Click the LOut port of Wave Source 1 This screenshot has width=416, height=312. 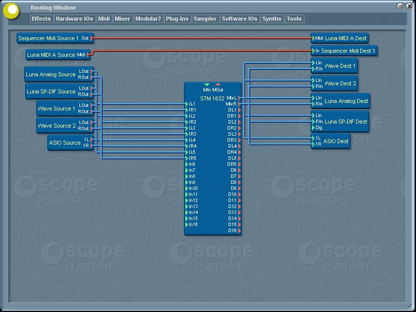(91, 106)
